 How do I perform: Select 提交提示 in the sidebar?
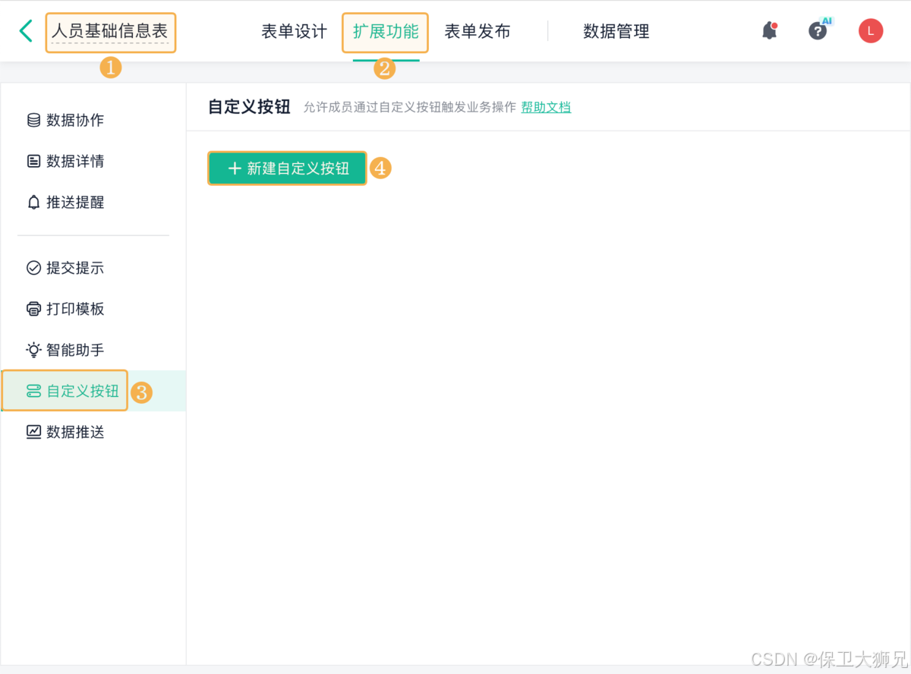tap(93, 268)
